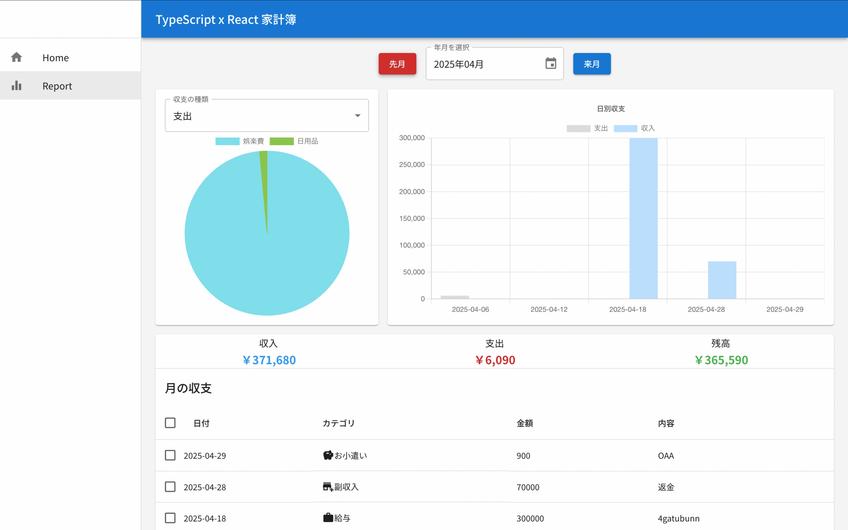This screenshot has height=530, width=848.
Task: Toggle the 収入 legend swatch in bar chart
Action: [x=625, y=128]
